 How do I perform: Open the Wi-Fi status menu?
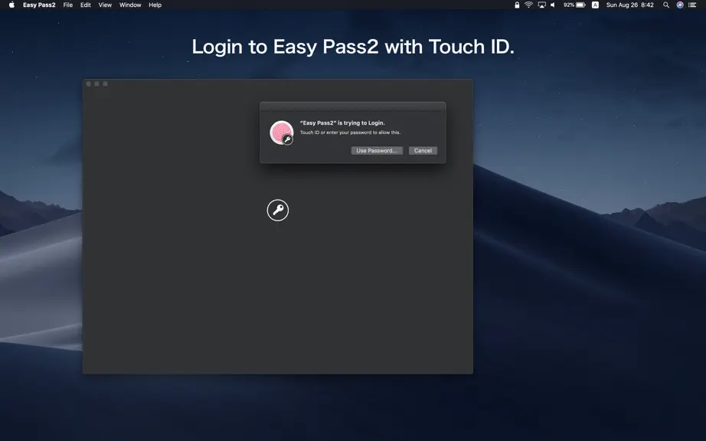click(528, 5)
